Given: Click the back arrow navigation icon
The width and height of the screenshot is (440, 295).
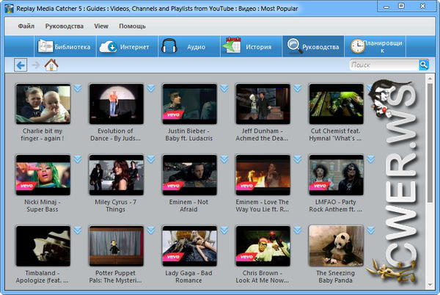Looking at the screenshot, I should [x=21, y=65].
